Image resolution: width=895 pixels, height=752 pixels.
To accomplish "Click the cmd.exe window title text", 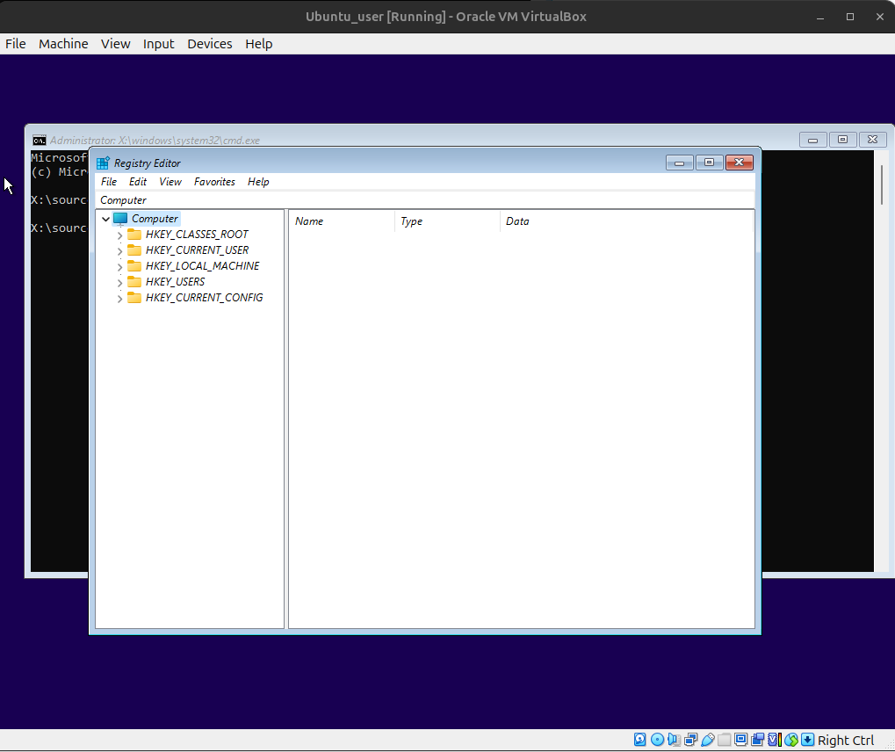I will click(x=155, y=141).
